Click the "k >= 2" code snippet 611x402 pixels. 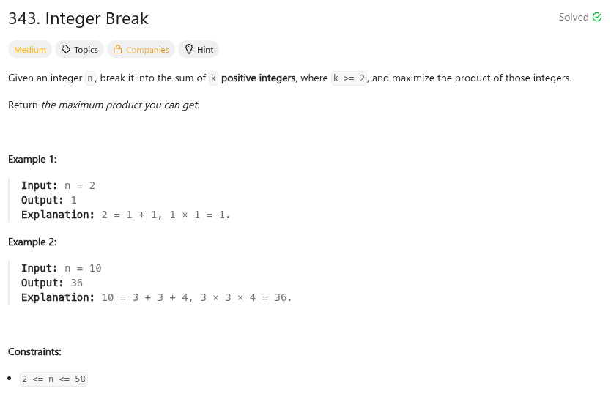click(x=349, y=78)
